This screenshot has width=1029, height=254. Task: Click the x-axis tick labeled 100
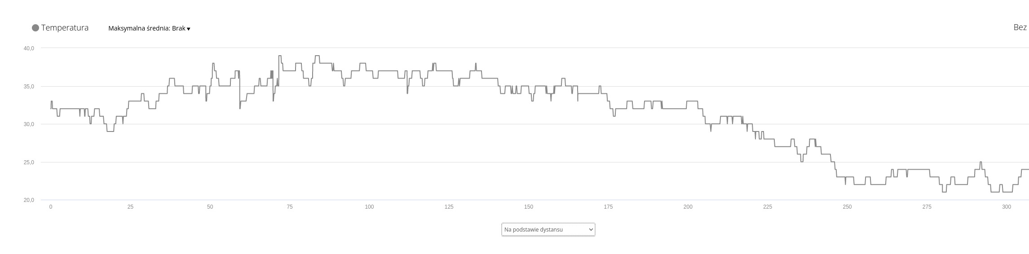pyautogui.click(x=369, y=207)
